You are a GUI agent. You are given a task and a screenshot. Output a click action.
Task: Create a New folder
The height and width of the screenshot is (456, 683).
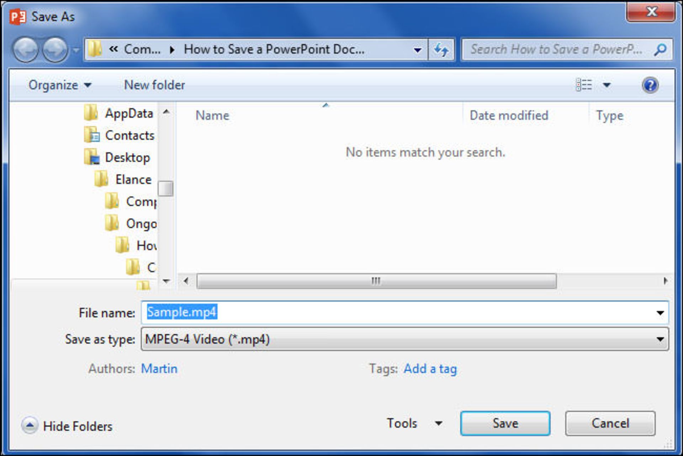tap(154, 85)
